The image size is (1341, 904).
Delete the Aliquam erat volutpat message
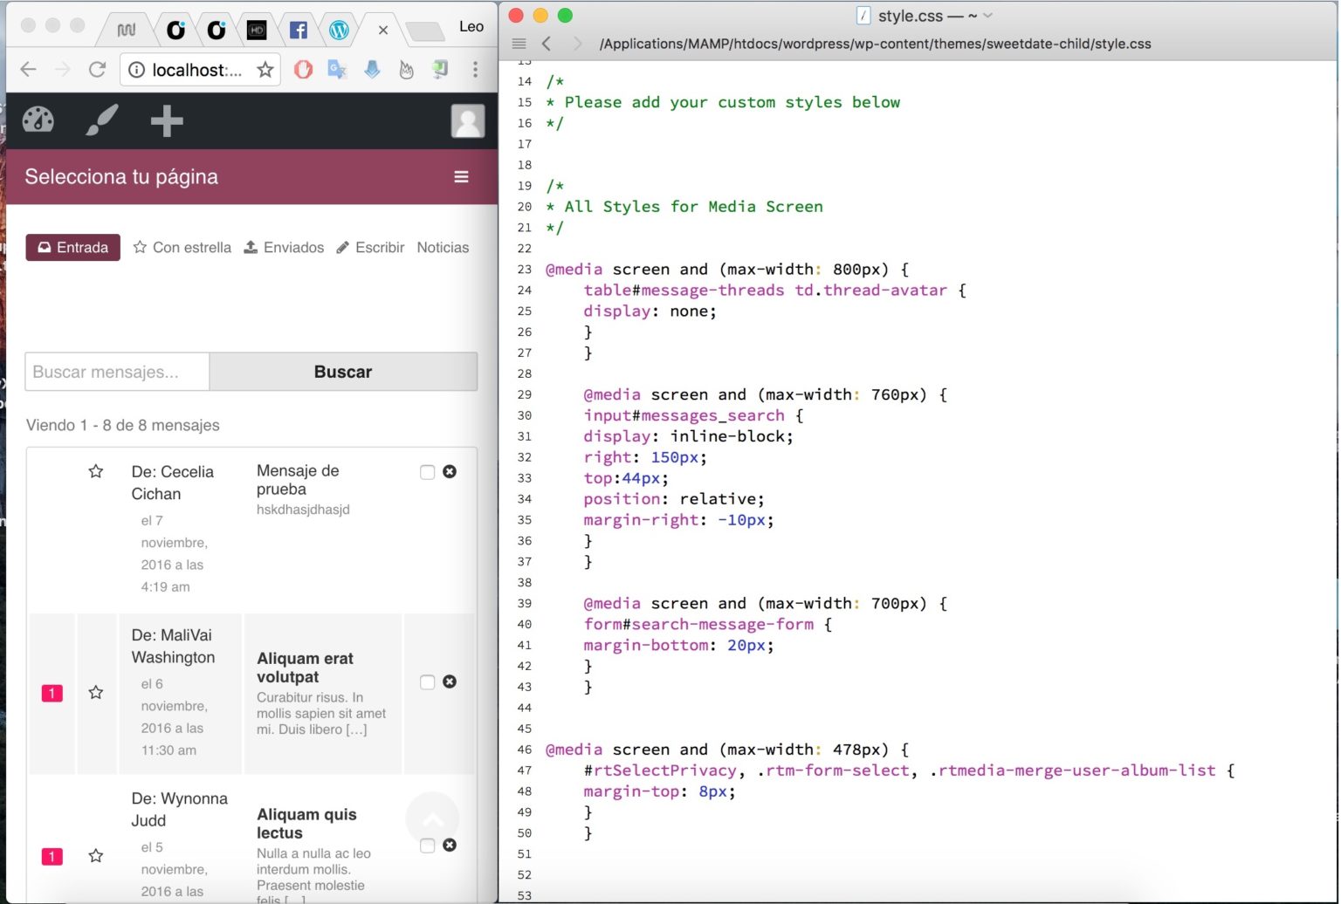(450, 681)
